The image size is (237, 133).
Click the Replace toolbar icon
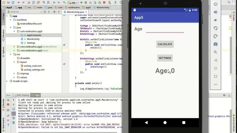(x=49, y=3)
